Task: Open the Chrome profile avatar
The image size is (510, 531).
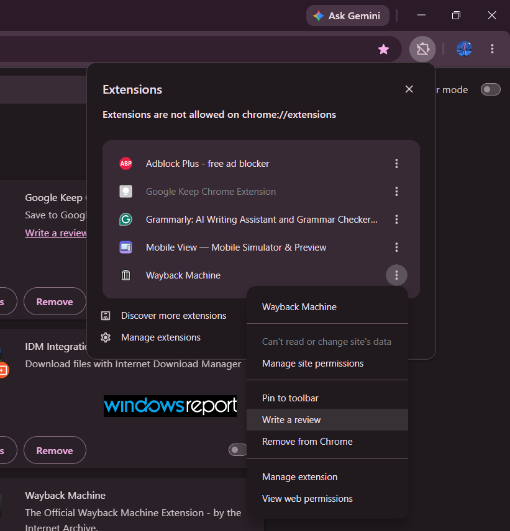Action: [464, 49]
